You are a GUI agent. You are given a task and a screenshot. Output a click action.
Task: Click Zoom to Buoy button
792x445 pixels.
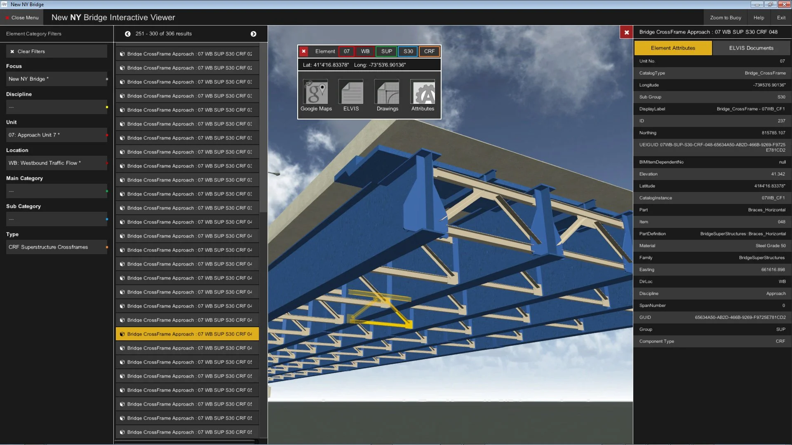725,18
